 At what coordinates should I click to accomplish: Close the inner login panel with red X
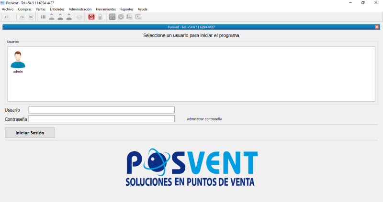(x=377, y=27)
